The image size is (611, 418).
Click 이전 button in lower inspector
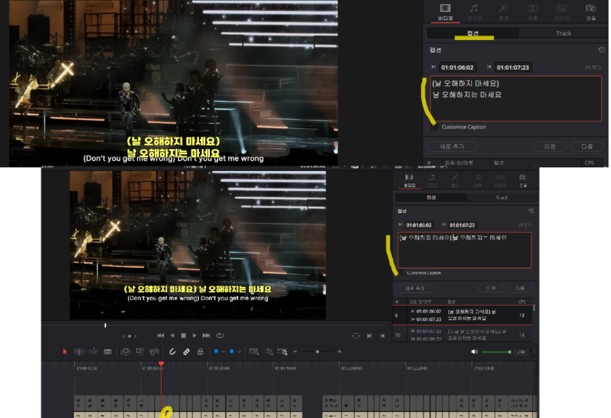(x=491, y=288)
